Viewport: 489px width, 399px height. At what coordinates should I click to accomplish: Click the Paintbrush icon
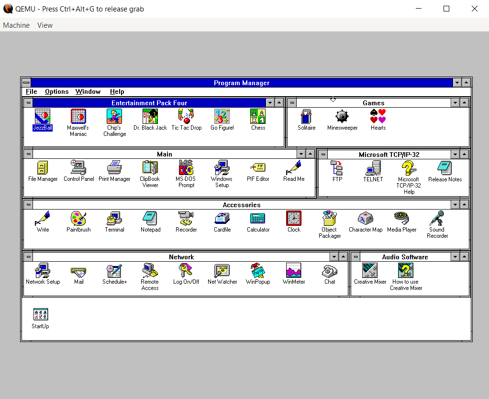[x=78, y=218]
